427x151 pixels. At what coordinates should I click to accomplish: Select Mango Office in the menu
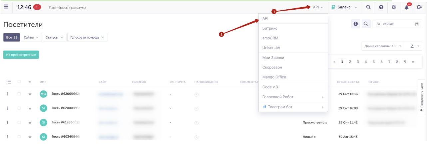coord(293,77)
